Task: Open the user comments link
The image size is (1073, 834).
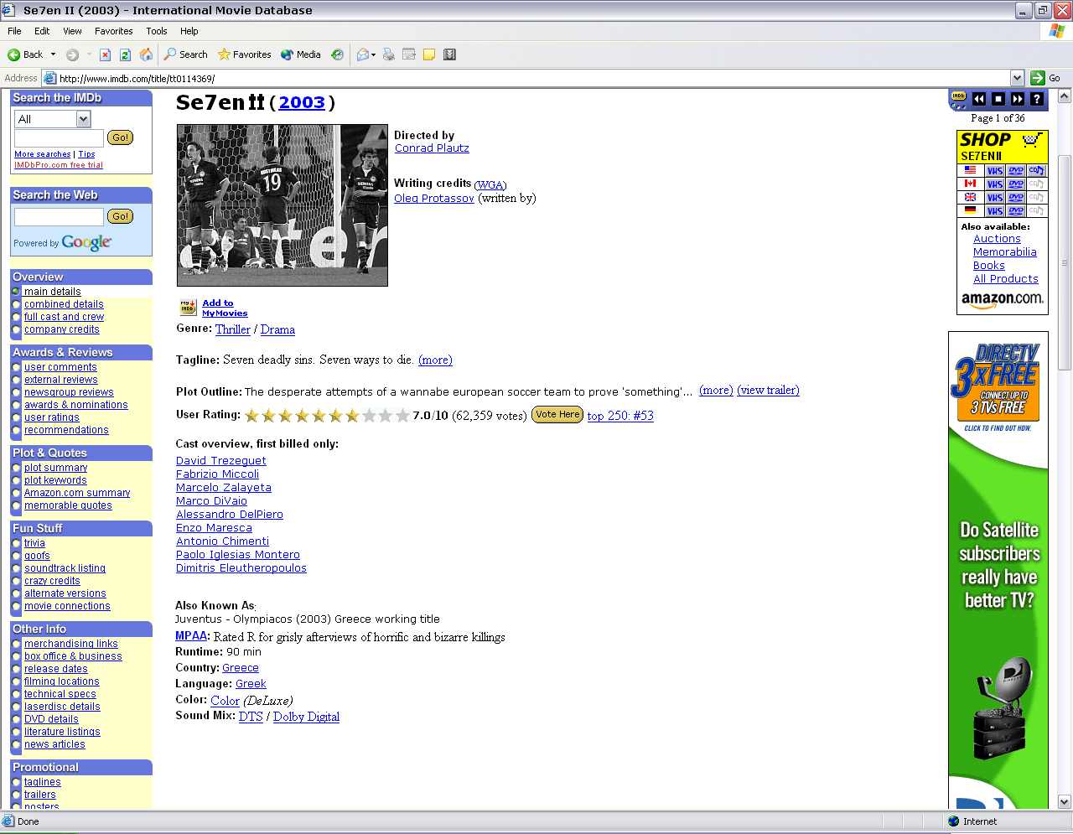Action: pyautogui.click(x=60, y=367)
